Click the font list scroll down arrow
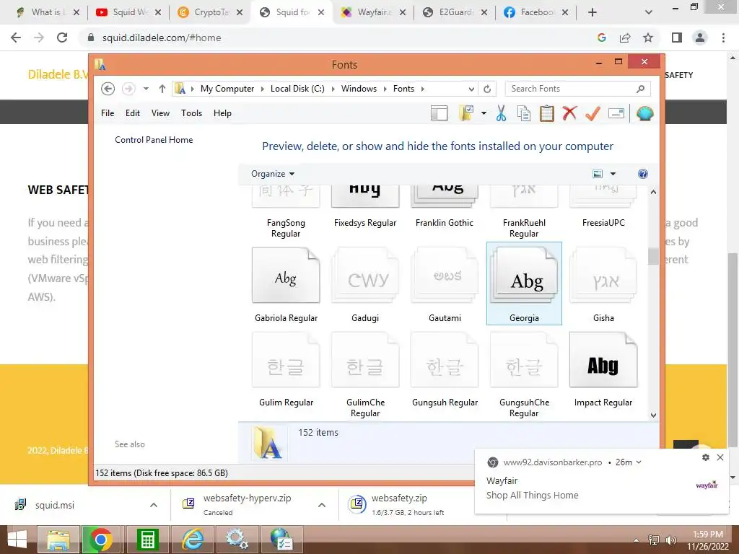This screenshot has width=739, height=554. coord(653,415)
